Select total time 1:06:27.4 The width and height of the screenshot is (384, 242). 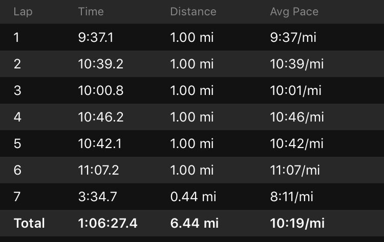108,223
